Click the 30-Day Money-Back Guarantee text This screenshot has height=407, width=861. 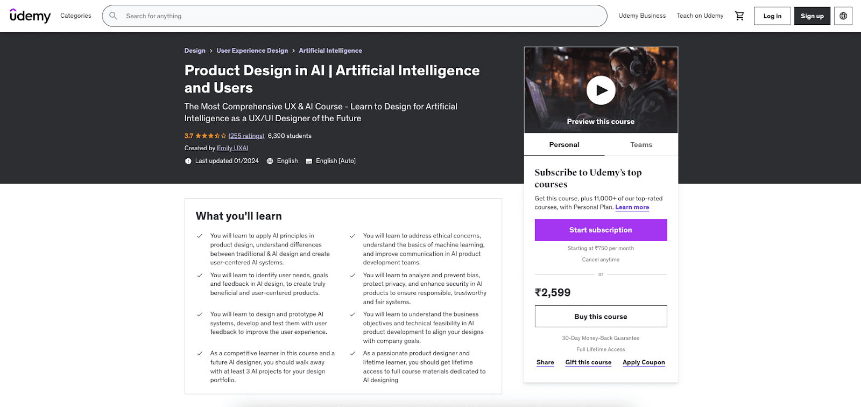pos(601,338)
